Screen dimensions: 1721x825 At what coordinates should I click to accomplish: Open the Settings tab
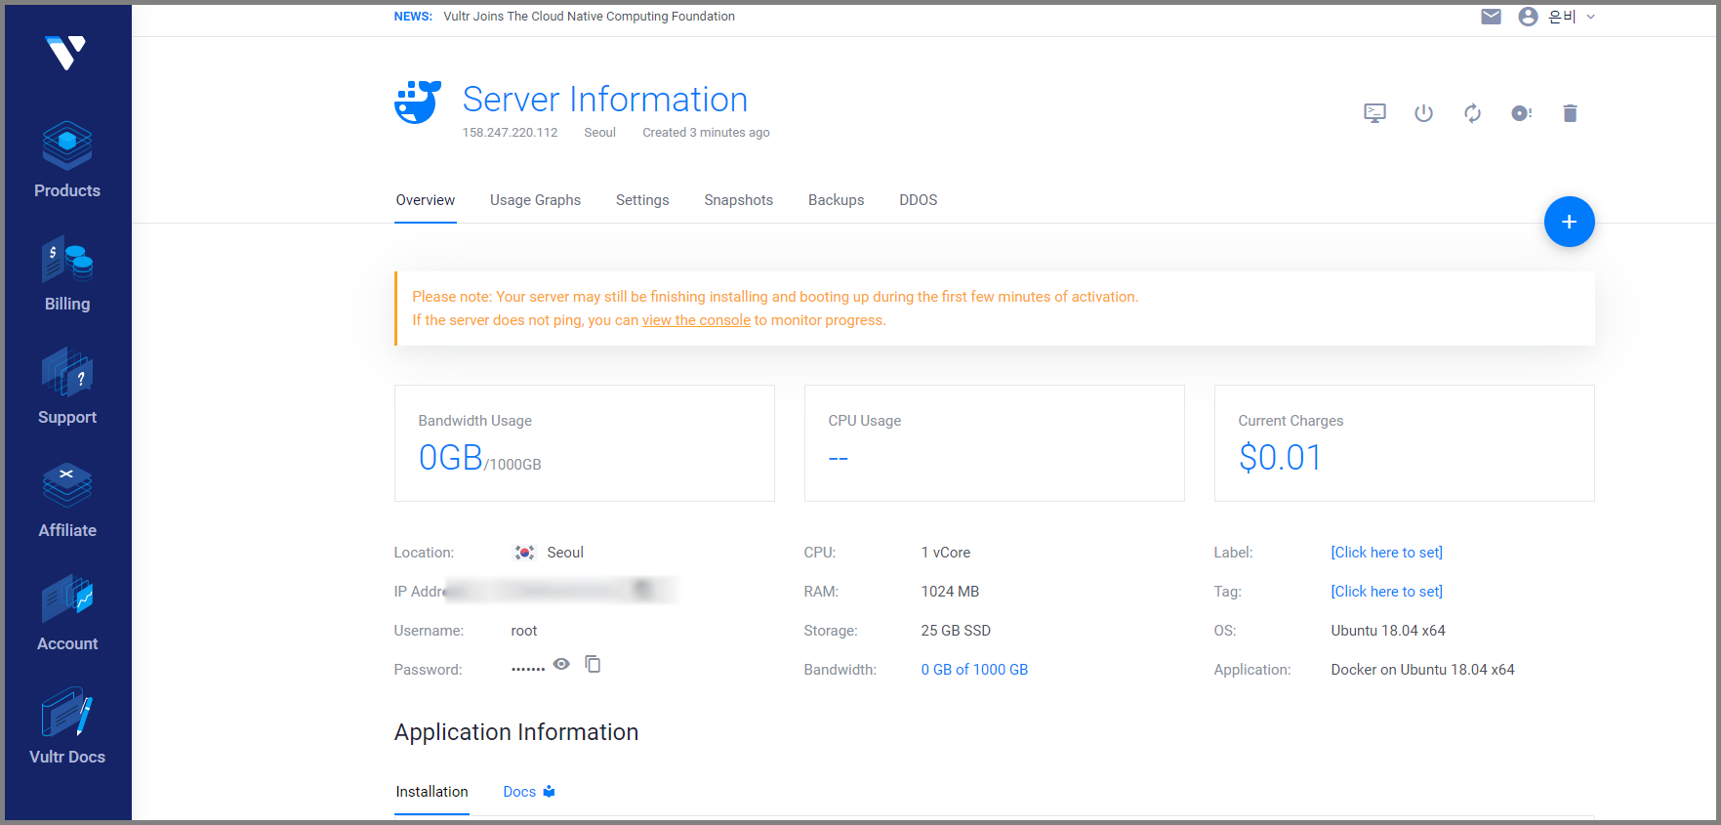[642, 200]
